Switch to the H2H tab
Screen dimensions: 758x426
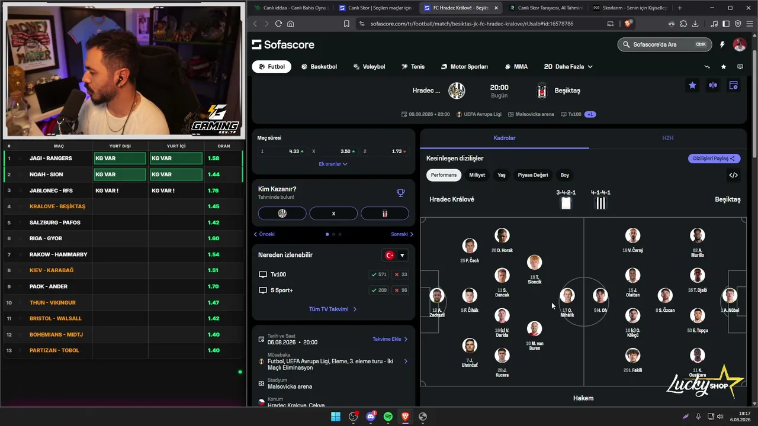(x=667, y=138)
